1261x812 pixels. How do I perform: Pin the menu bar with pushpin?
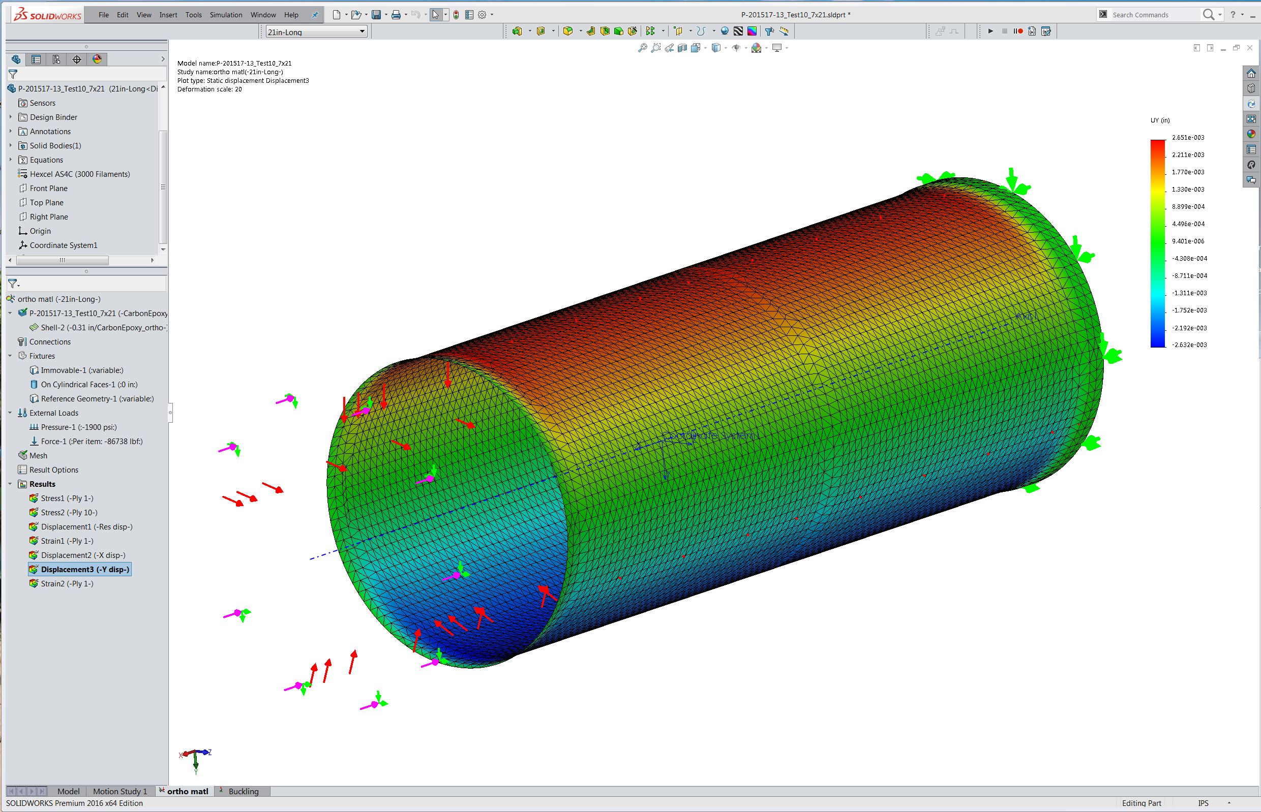pyautogui.click(x=315, y=15)
